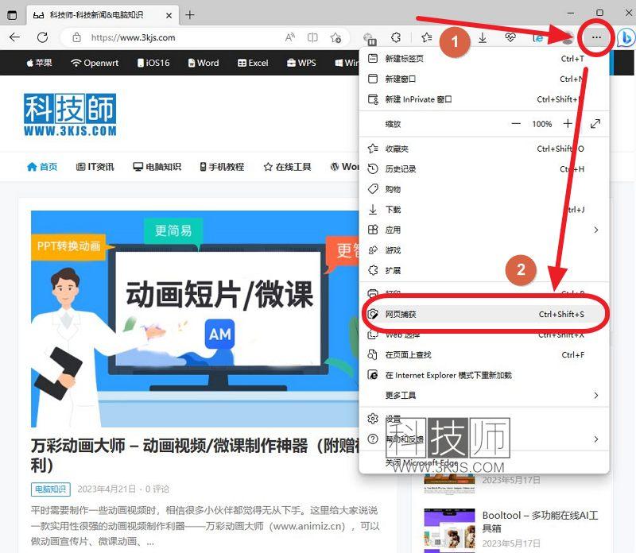Open the IT资讯 navigation tab
The height and width of the screenshot is (553, 636).
click(x=95, y=167)
